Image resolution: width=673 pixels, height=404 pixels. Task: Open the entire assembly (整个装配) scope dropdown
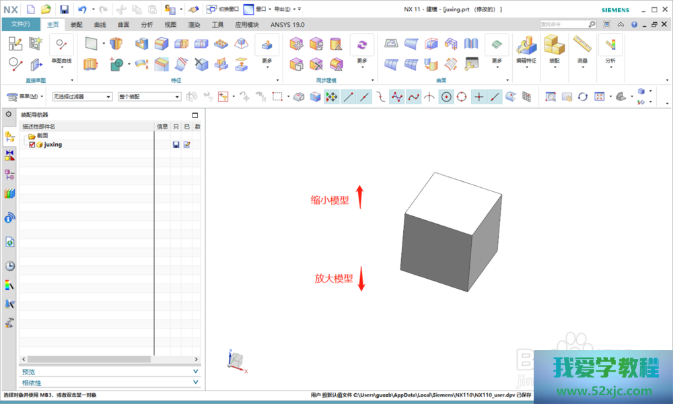coord(149,97)
